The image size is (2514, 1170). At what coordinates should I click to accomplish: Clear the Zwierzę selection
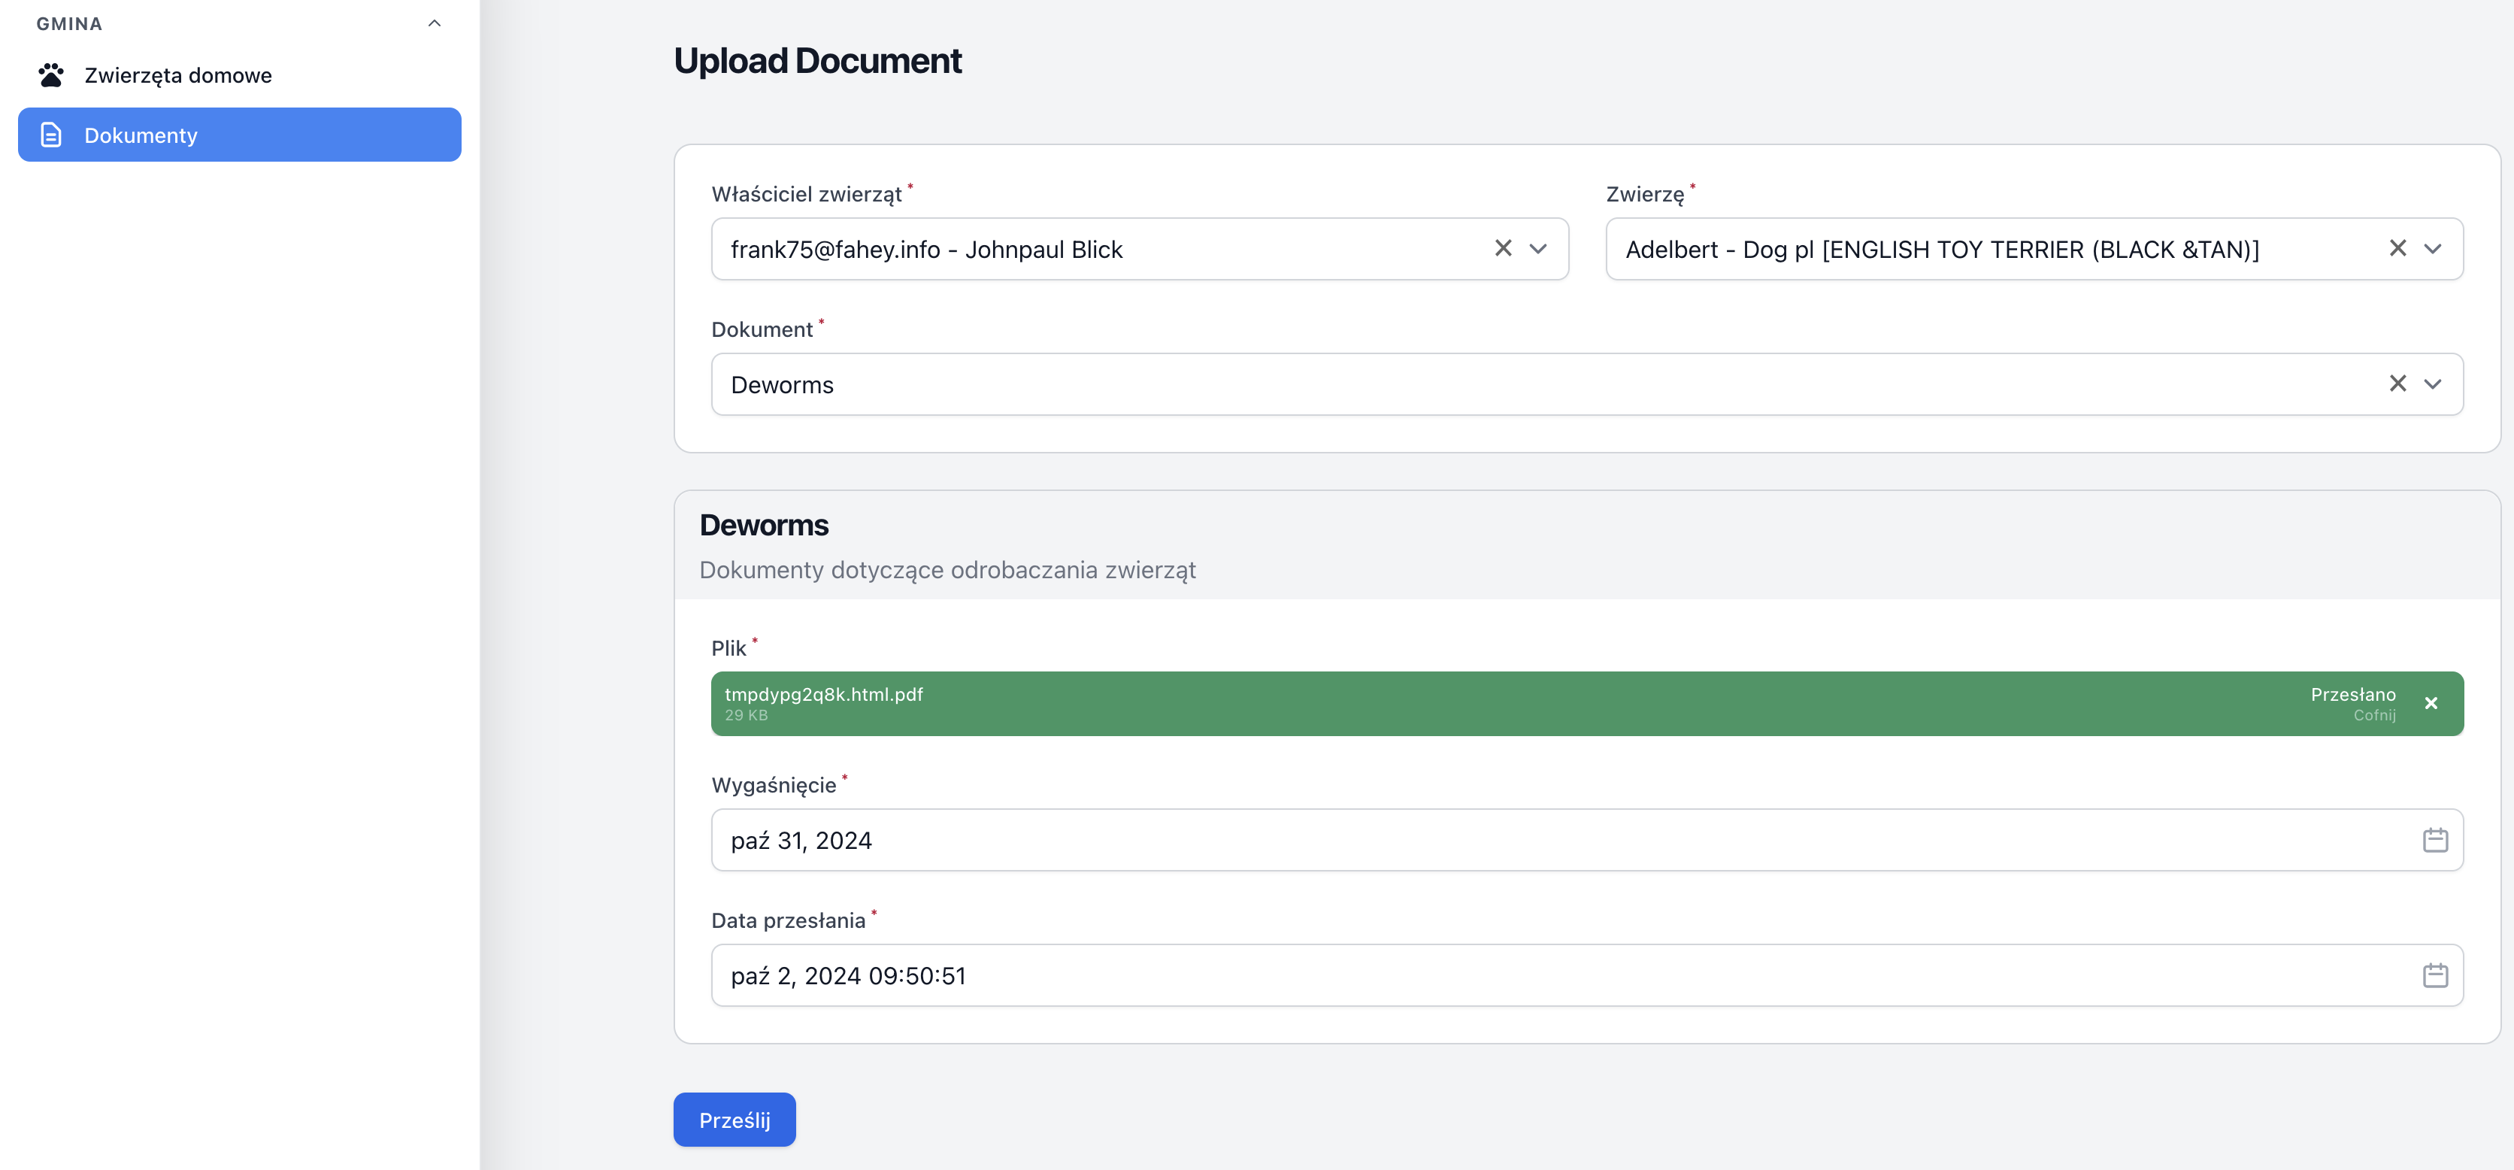point(2398,249)
